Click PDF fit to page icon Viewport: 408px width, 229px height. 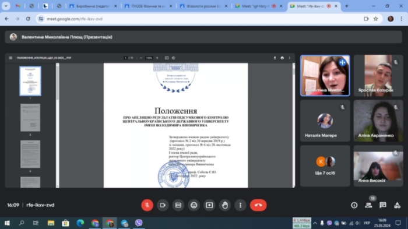click(167, 58)
